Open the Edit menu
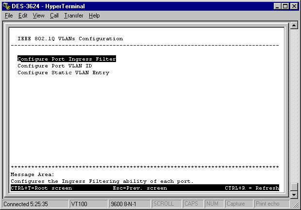 (x=23, y=16)
